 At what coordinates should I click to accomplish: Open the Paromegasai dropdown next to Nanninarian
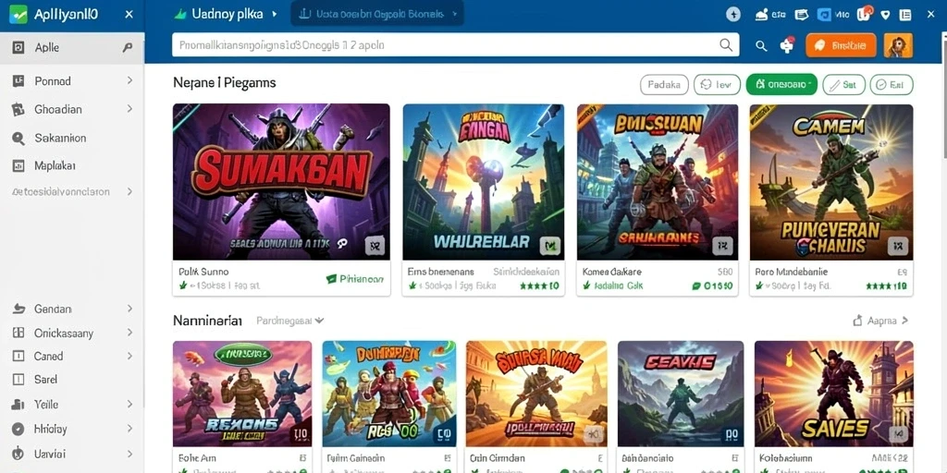pos(289,321)
